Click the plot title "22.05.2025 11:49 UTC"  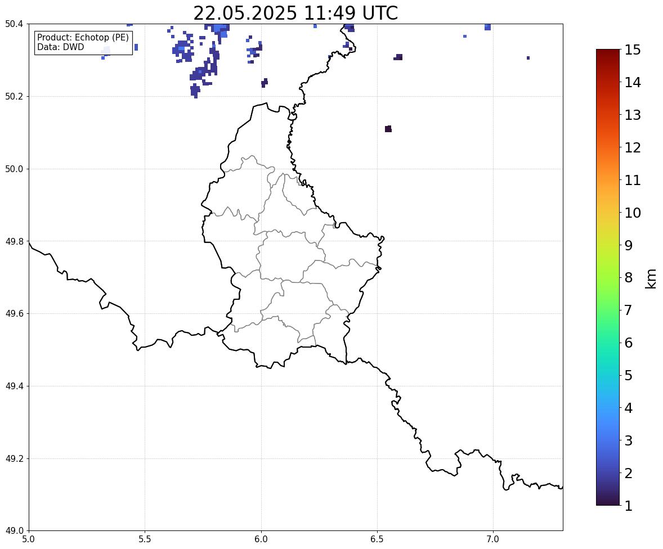295,13
